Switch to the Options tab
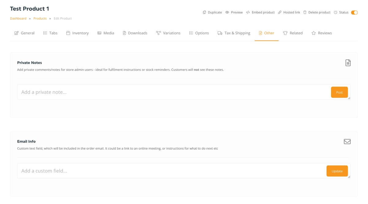 pyautogui.click(x=199, y=33)
